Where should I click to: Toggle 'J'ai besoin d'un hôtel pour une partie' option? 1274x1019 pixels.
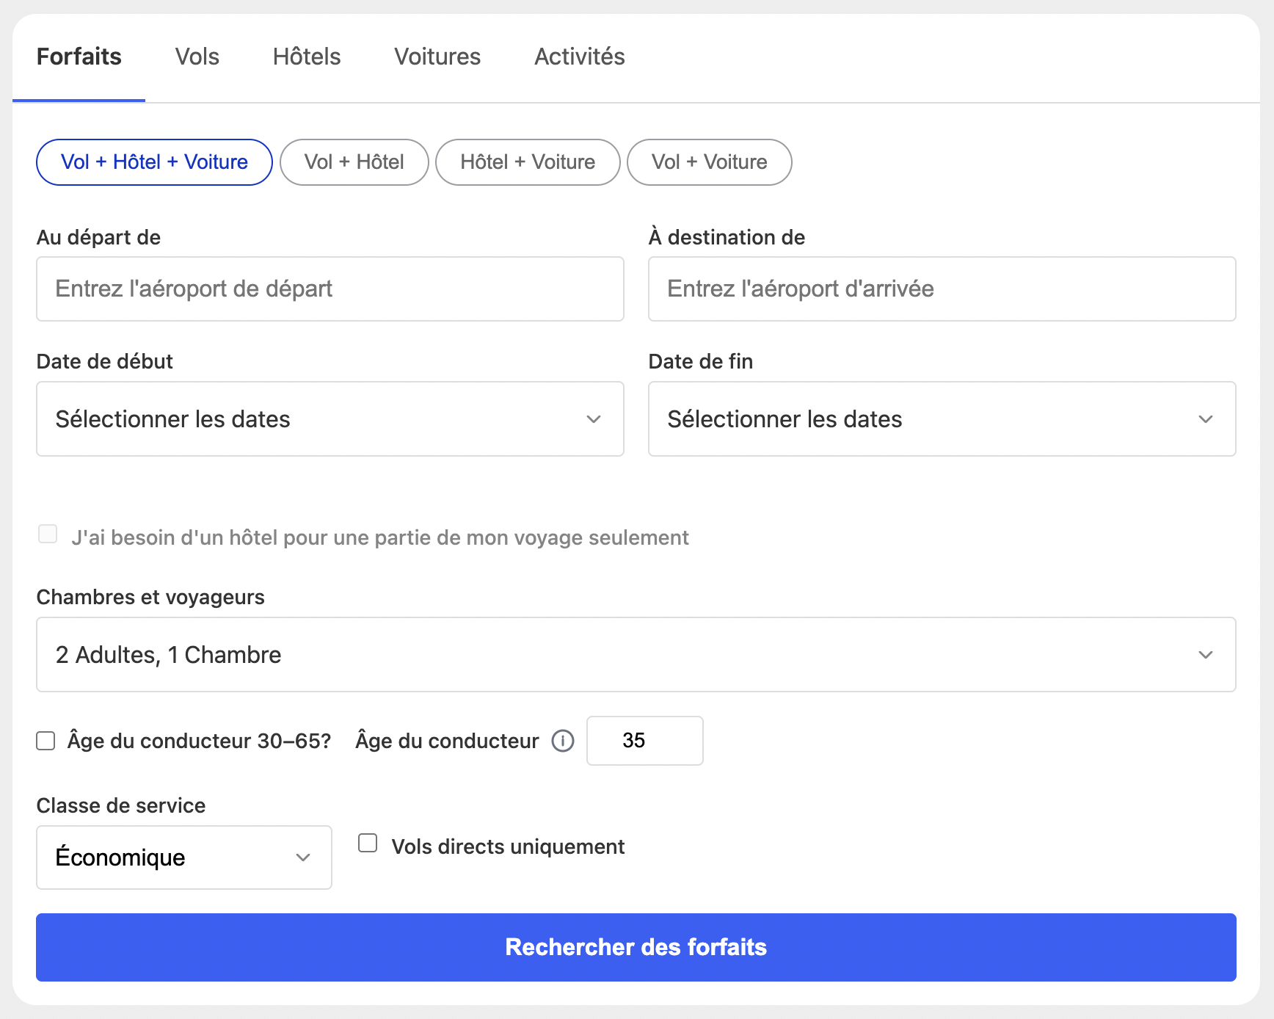pyautogui.click(x=48, y=534)
